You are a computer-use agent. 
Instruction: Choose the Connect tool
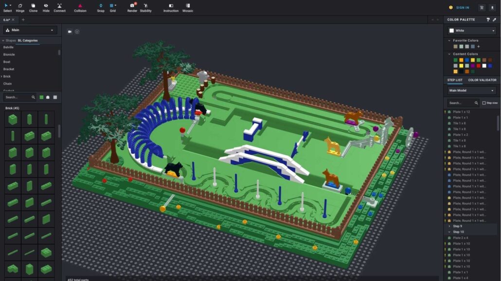(x=59, y=7)
